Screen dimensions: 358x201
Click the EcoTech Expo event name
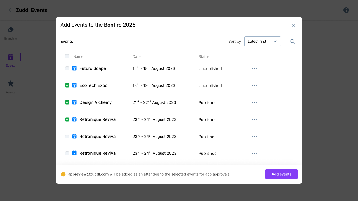(93, 85)
